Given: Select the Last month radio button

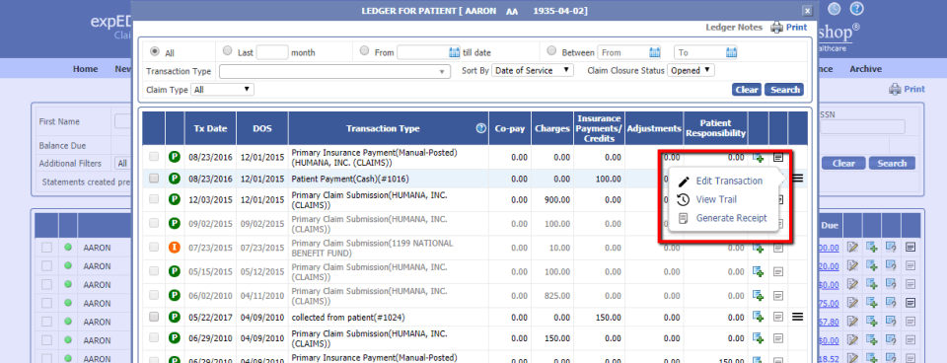Looking at the screenshot, I should pos(227,51).
